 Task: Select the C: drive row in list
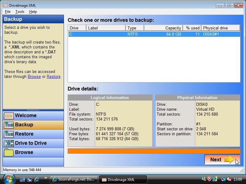point(154,34)
